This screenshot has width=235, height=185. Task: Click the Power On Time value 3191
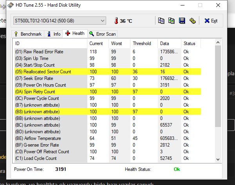[61, 169]
